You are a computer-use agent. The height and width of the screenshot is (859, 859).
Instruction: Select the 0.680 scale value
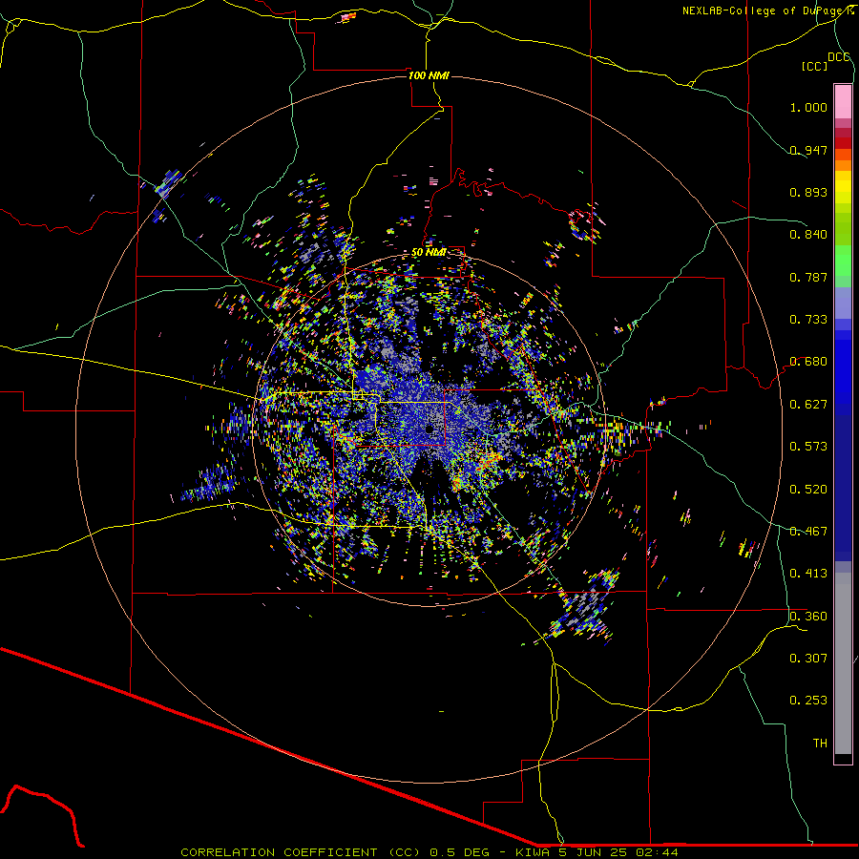808,362
